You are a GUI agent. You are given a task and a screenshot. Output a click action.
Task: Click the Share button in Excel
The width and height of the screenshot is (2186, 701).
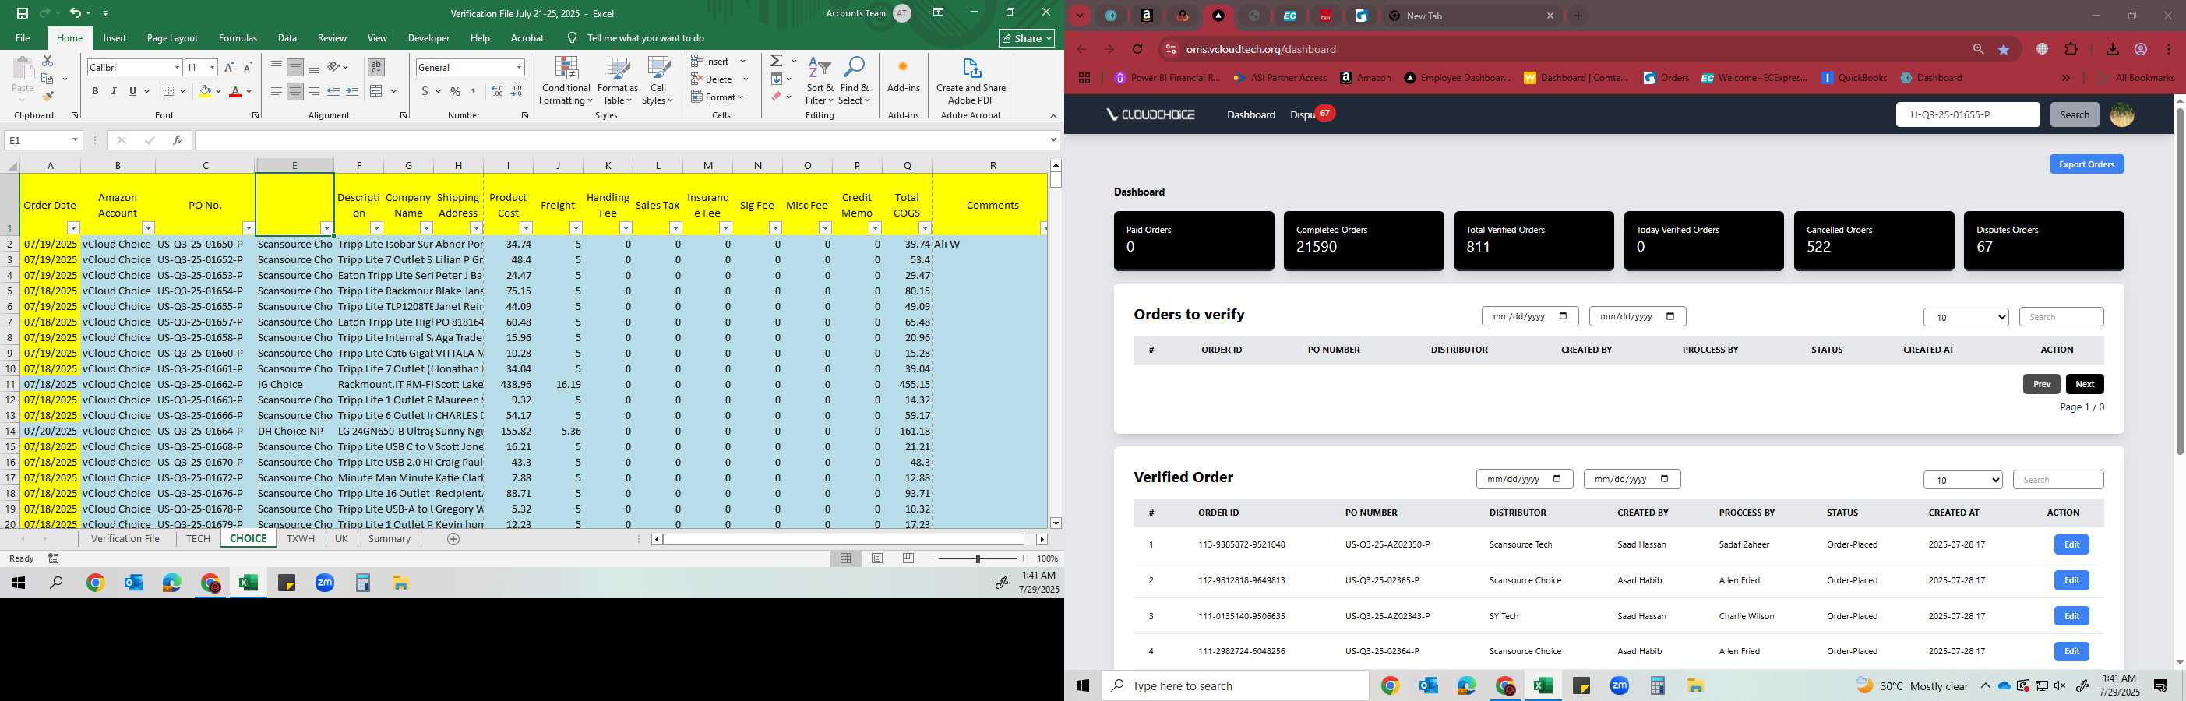point(1026,38)
